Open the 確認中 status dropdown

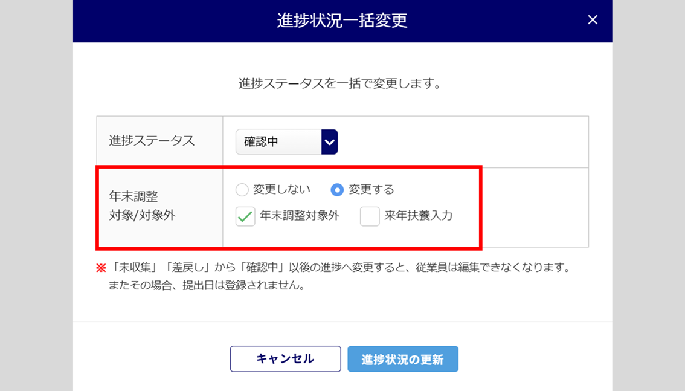pos(278,142)
